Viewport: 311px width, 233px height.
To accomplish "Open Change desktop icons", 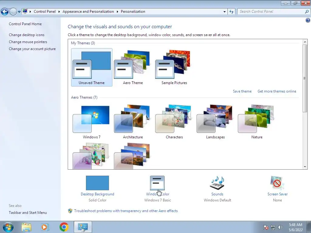I will click(x=27, y=35).
